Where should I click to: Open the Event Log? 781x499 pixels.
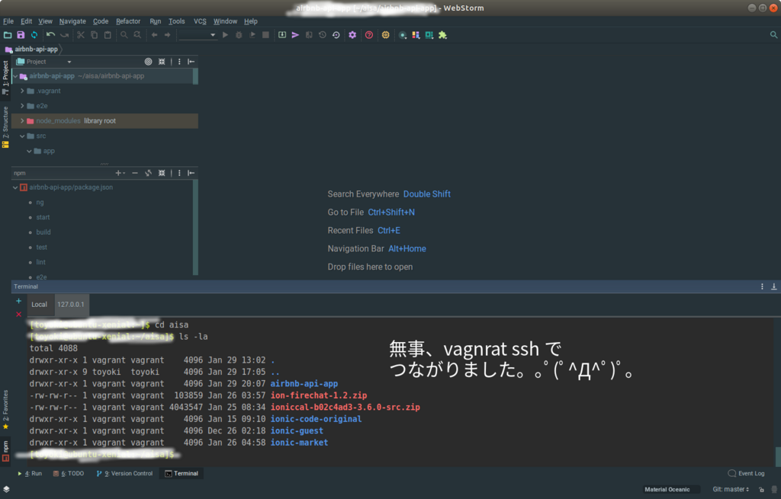pyautogui.click(x=746, y=474)
